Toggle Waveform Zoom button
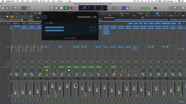The image size is (186, 104). (x=157, y=13)
